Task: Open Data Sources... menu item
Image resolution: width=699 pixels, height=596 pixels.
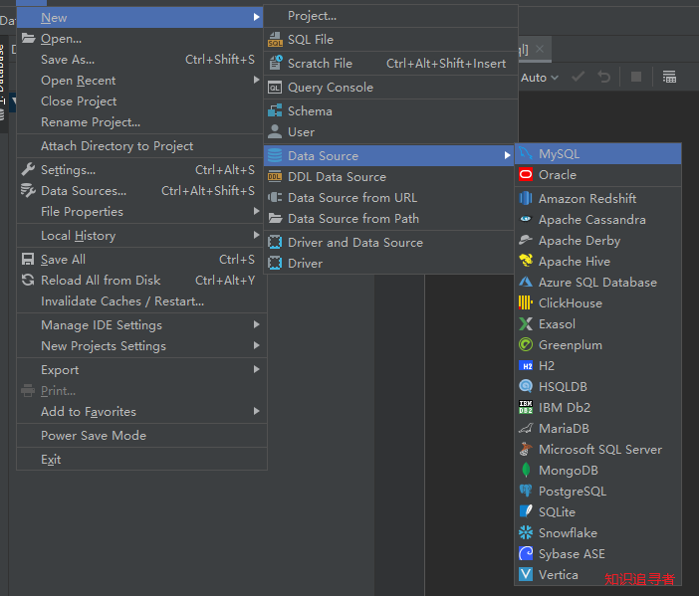Action: tap(139, 191)
